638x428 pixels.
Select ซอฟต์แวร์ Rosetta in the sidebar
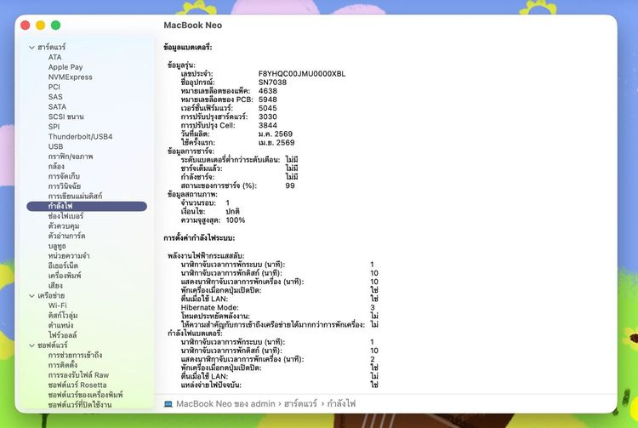(x=77, y=385)
